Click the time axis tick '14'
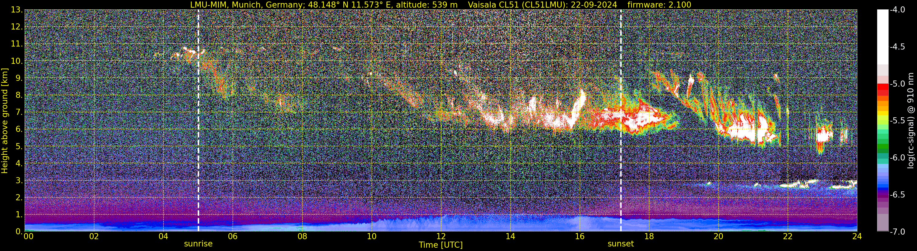 510,236
